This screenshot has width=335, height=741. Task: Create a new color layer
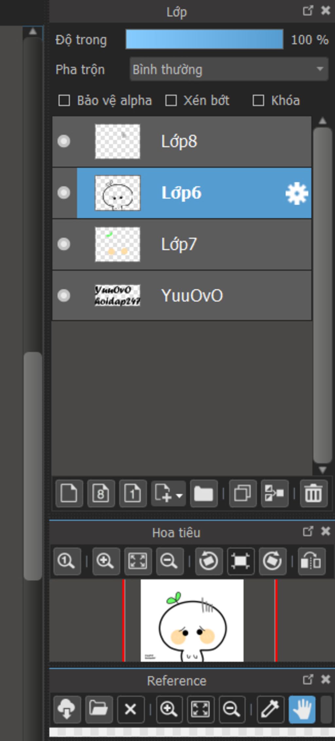[69, 493]
